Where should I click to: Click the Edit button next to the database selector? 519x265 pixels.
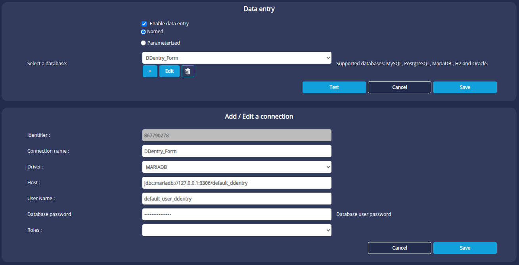tap(169, 71)
